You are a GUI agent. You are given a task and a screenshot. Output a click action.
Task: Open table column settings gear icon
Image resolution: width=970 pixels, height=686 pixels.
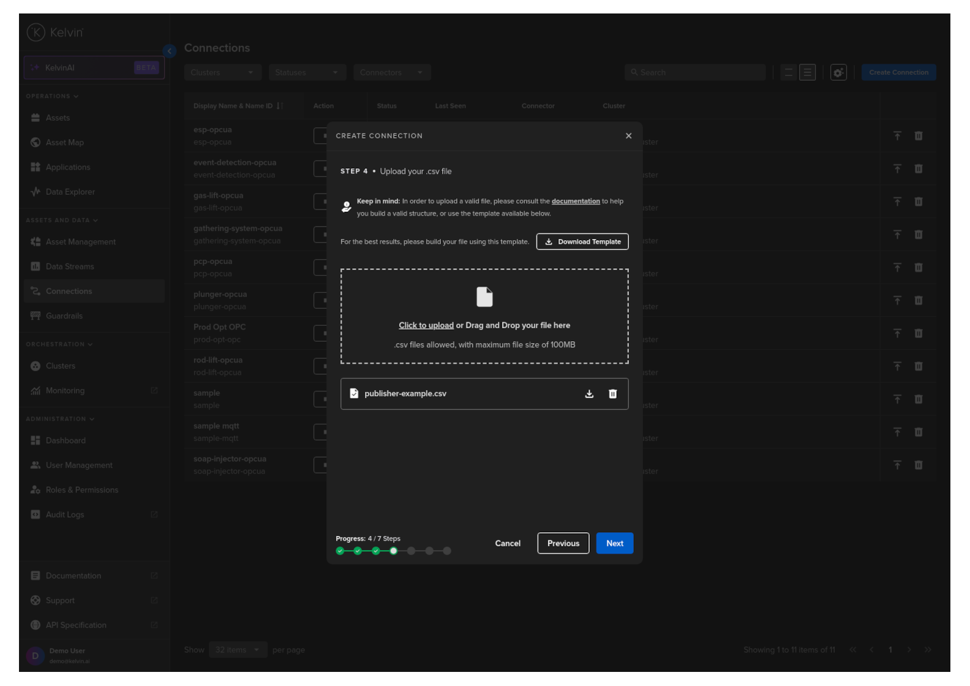tap(838, 73)
